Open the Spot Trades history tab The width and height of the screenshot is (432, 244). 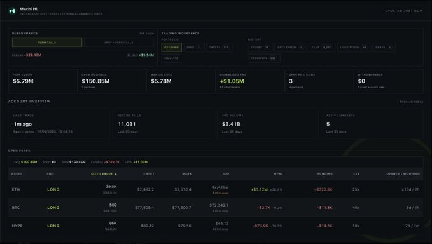290,47
